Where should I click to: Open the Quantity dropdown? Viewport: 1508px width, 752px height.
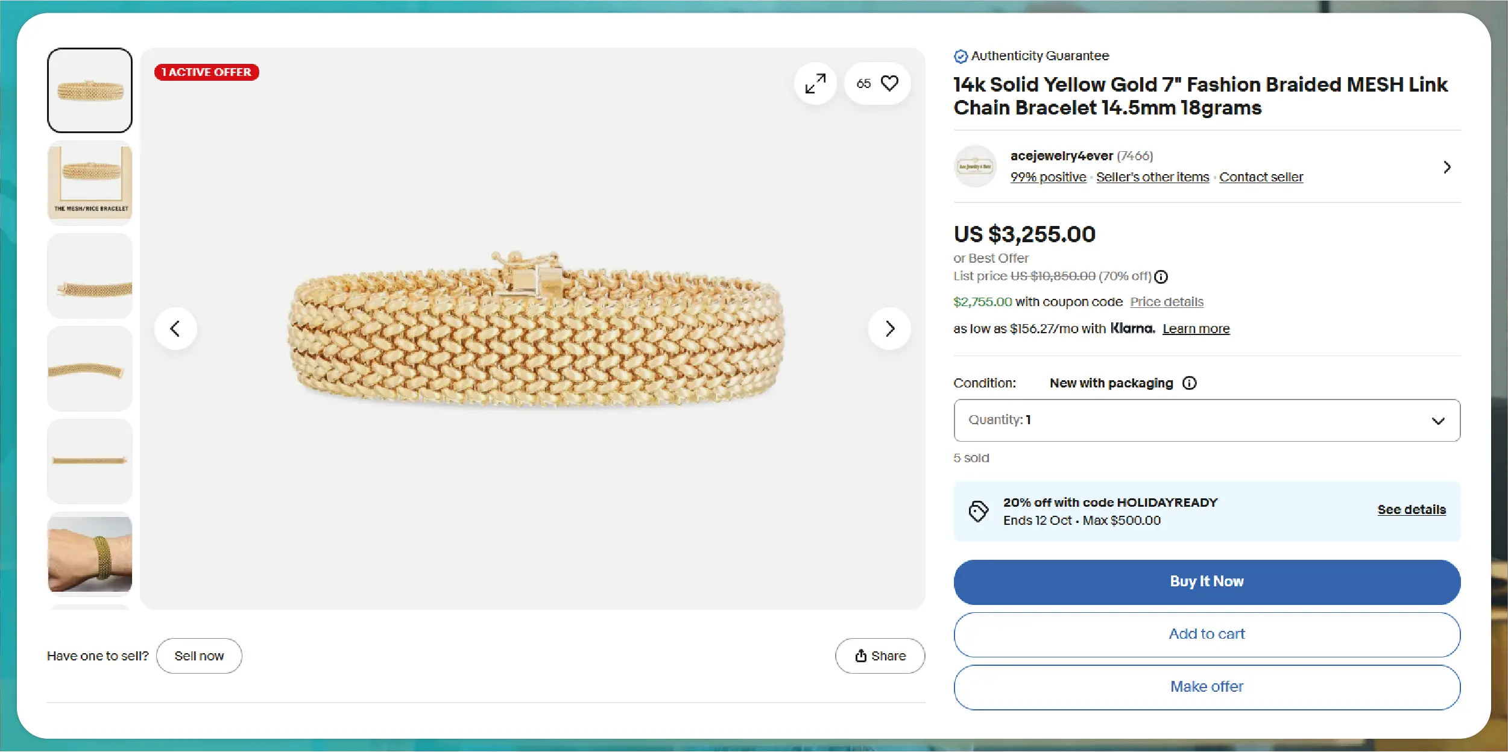(x=1207, y=421)
